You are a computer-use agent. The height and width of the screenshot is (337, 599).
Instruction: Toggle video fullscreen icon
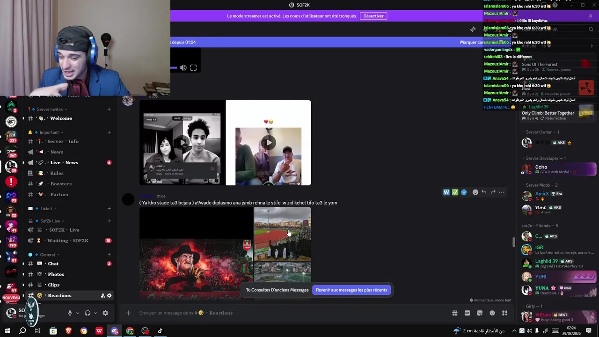tap(193, 68)
